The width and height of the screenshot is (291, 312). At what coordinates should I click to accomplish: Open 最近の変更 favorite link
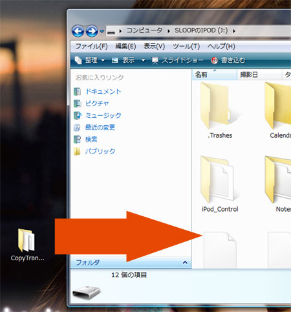point(100,128)
